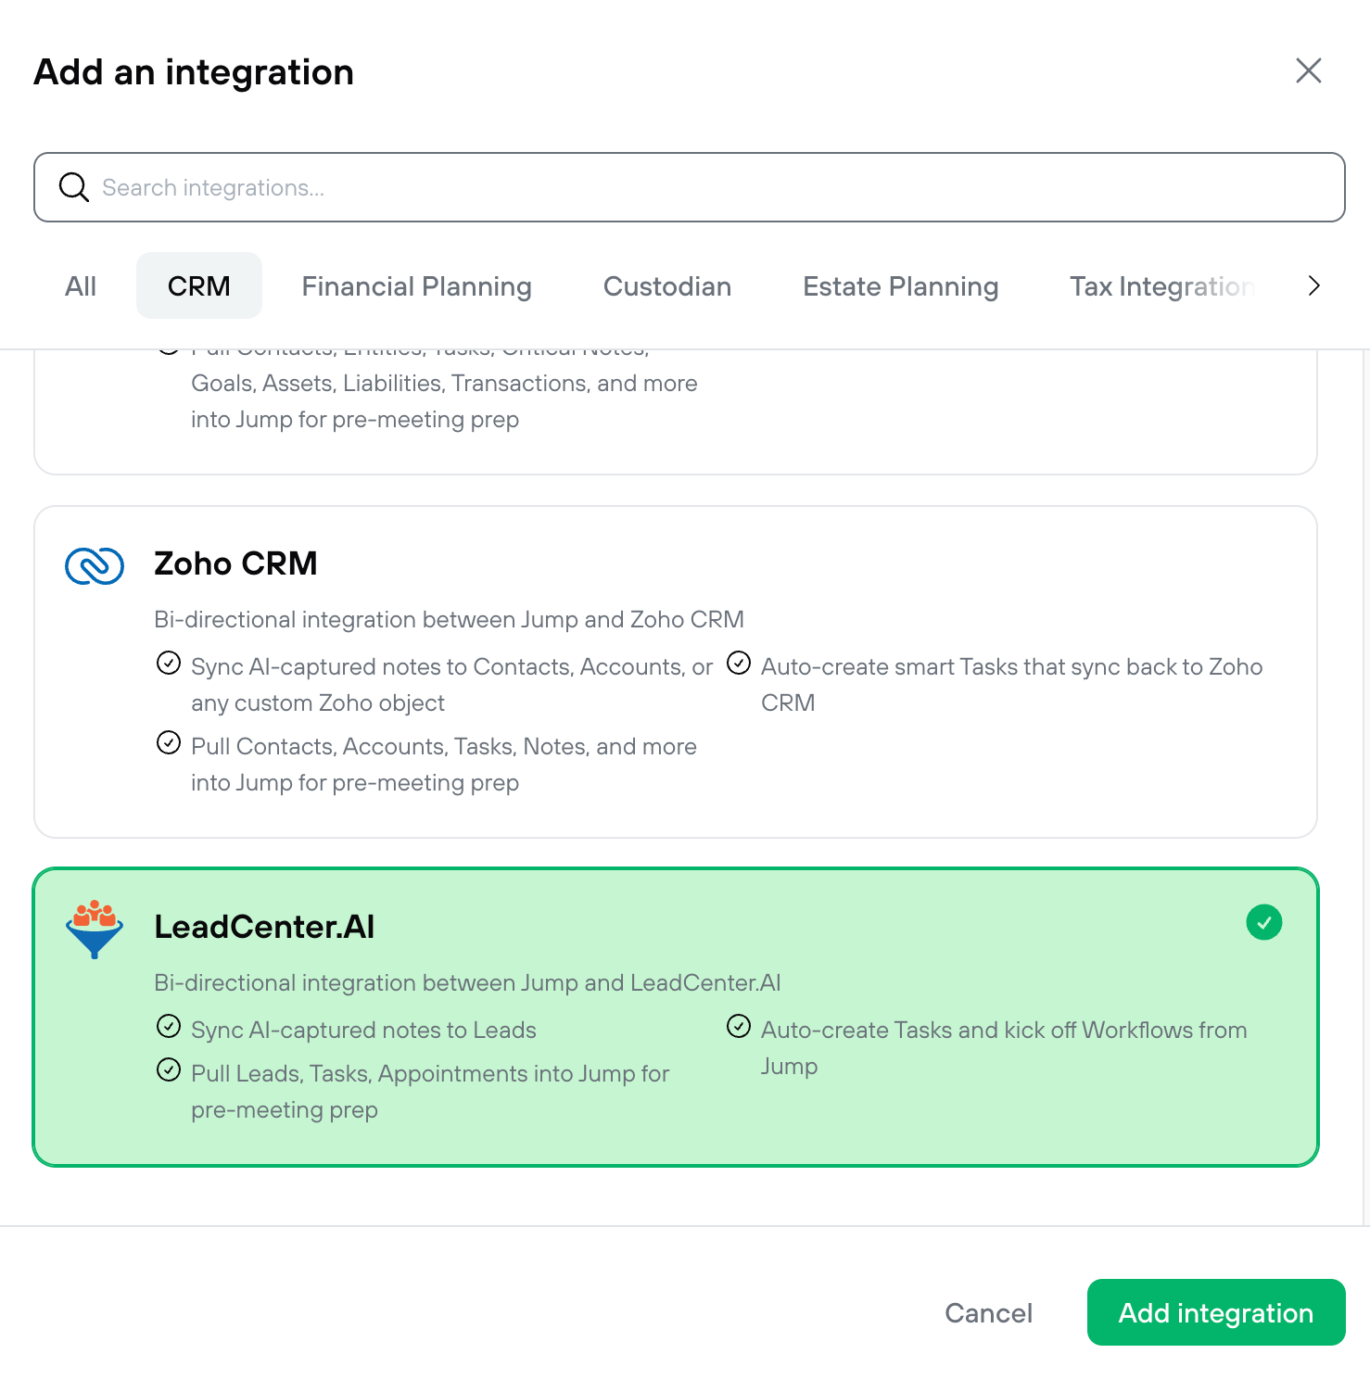Image resolution: width=1370 pixels, height=1379 pixels.
Task: Click the LeadCenter.AI funnel icon
Action: (x=93, y=928)
